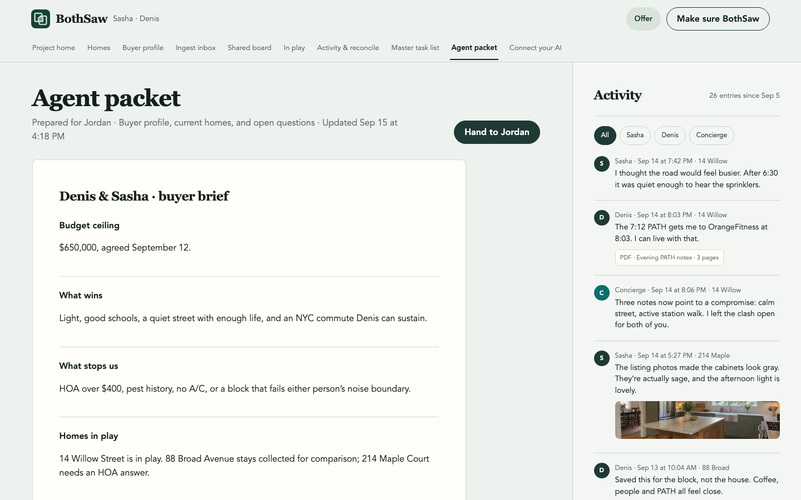
Task: Click the Denis & Sasha buyer brief heading
Action: (144, 196)
